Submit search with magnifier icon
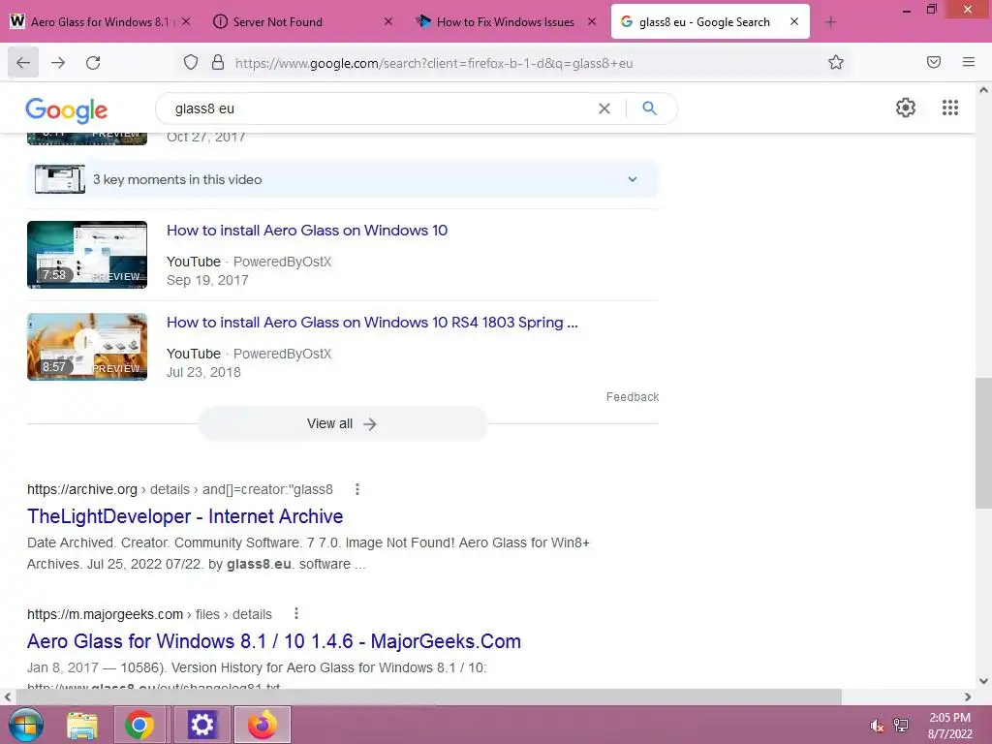Screen dimensions: 992x744 (x=650, y=108)
